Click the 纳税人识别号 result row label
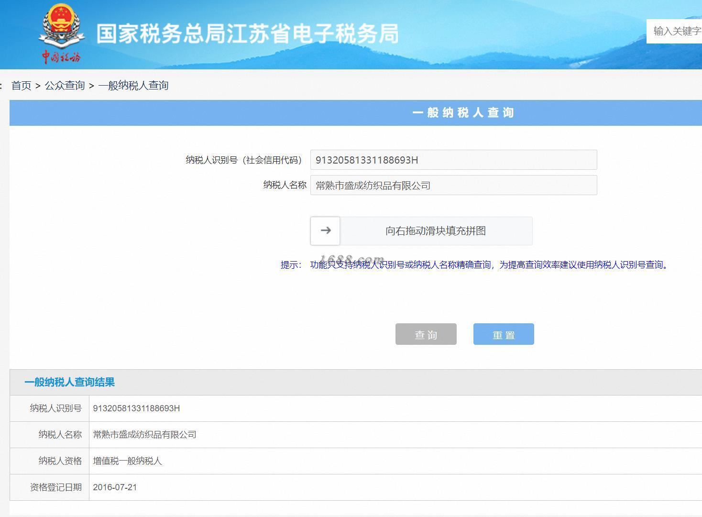The width and height of the screenshot is (702, 517). point(56,408)
